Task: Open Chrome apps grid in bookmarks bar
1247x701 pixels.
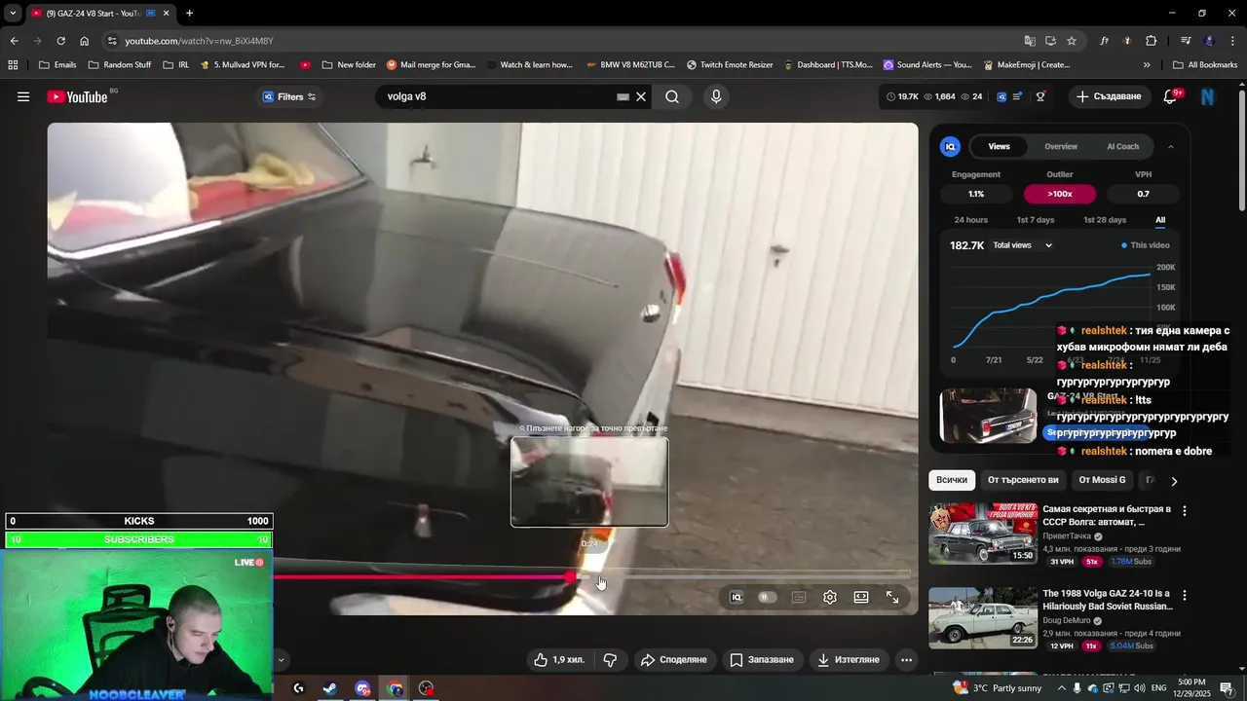Action: point(13,65)
